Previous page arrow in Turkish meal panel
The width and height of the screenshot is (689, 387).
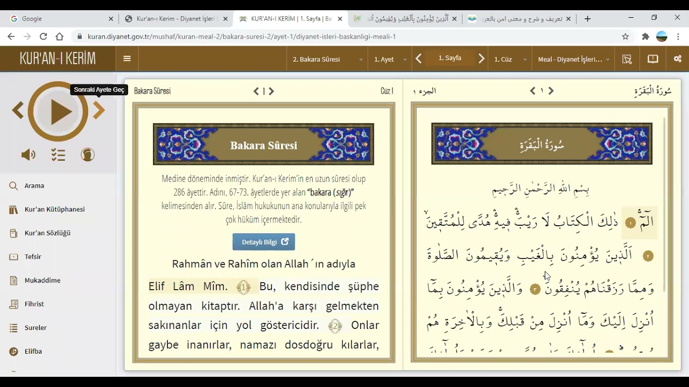click(x=256, y=91)
